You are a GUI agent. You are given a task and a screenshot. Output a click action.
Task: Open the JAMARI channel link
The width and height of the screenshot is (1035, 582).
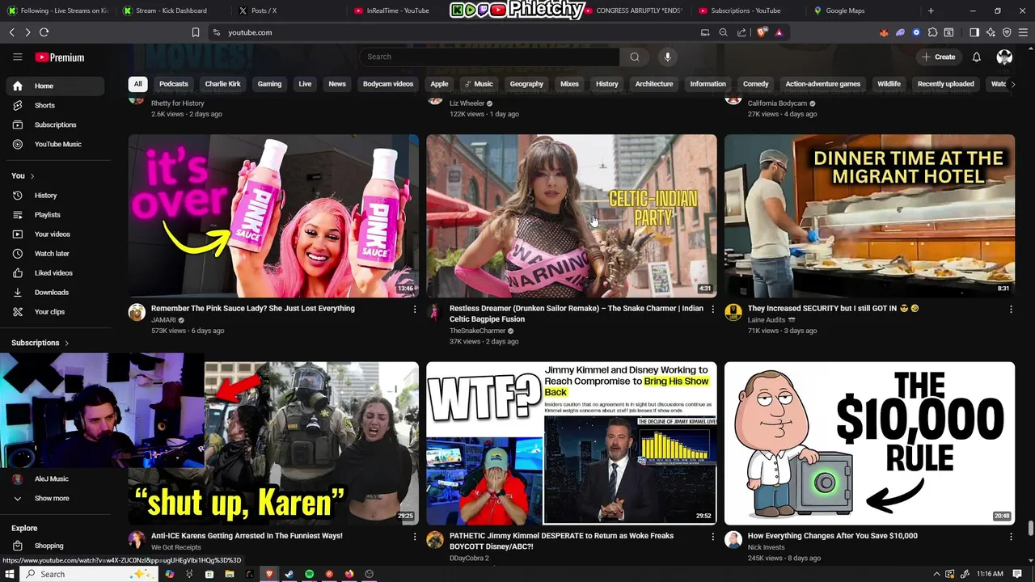163,320
